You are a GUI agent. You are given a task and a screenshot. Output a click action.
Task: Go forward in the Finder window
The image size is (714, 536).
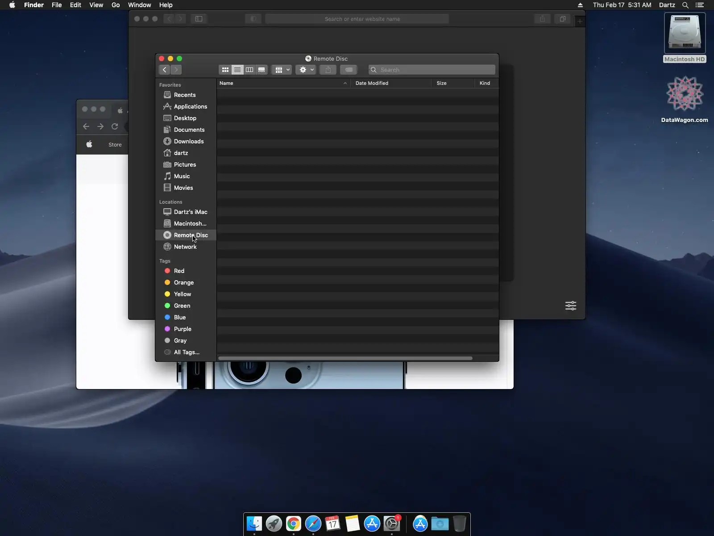point(176,70)
